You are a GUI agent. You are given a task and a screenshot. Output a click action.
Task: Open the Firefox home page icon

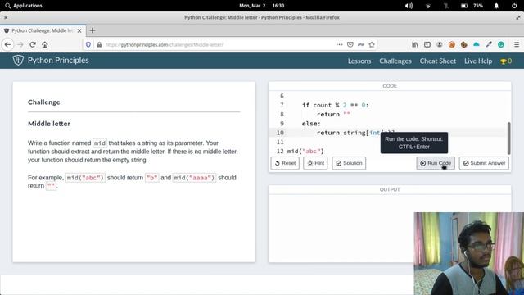45,44
